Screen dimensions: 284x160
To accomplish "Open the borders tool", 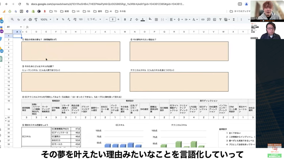I will point(156,19).
